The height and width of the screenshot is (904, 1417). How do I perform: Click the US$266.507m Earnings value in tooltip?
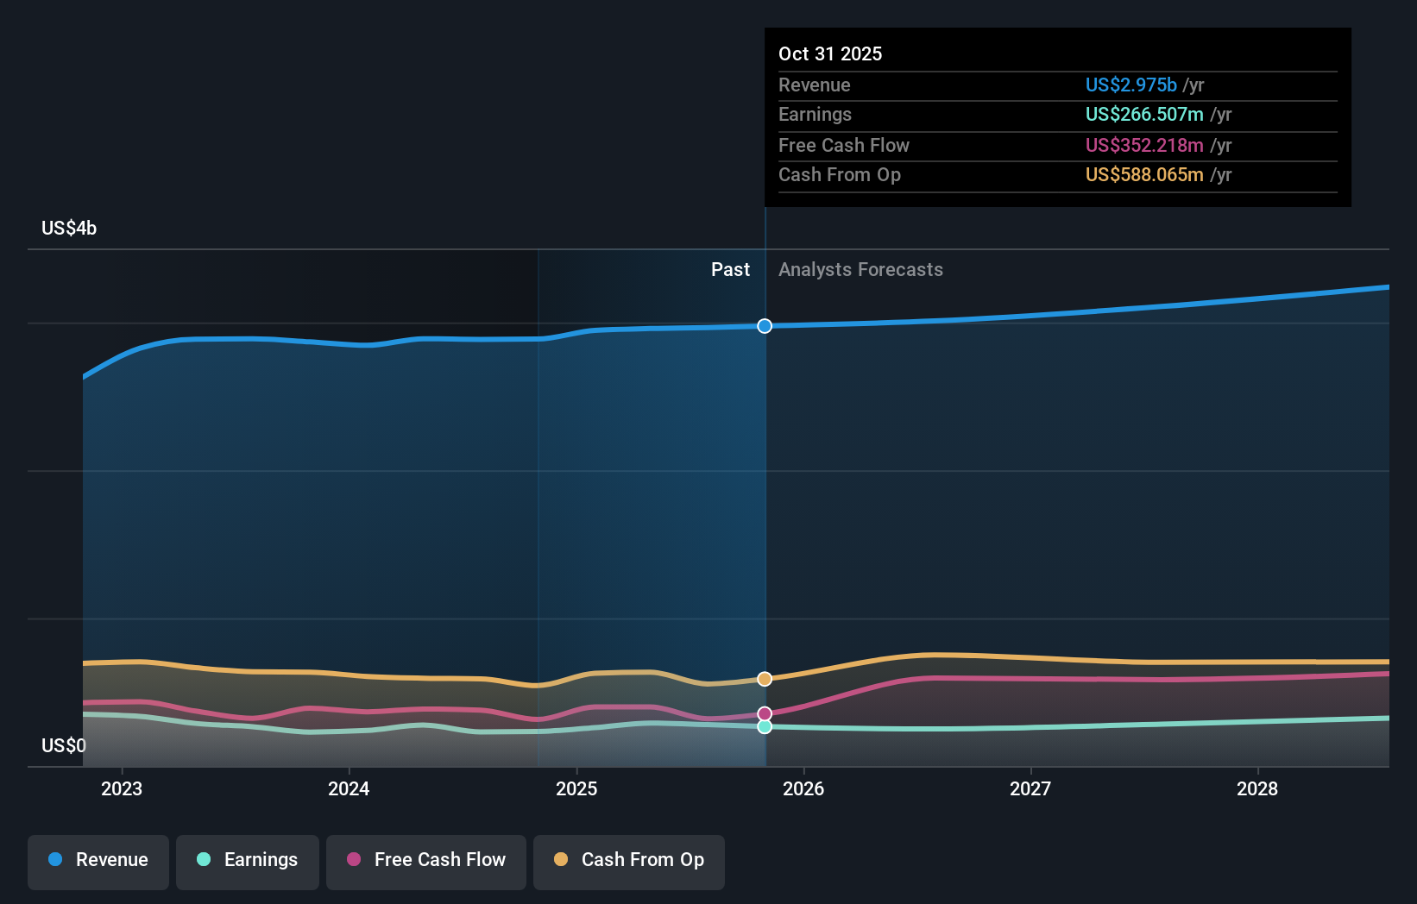point(1143,114)
